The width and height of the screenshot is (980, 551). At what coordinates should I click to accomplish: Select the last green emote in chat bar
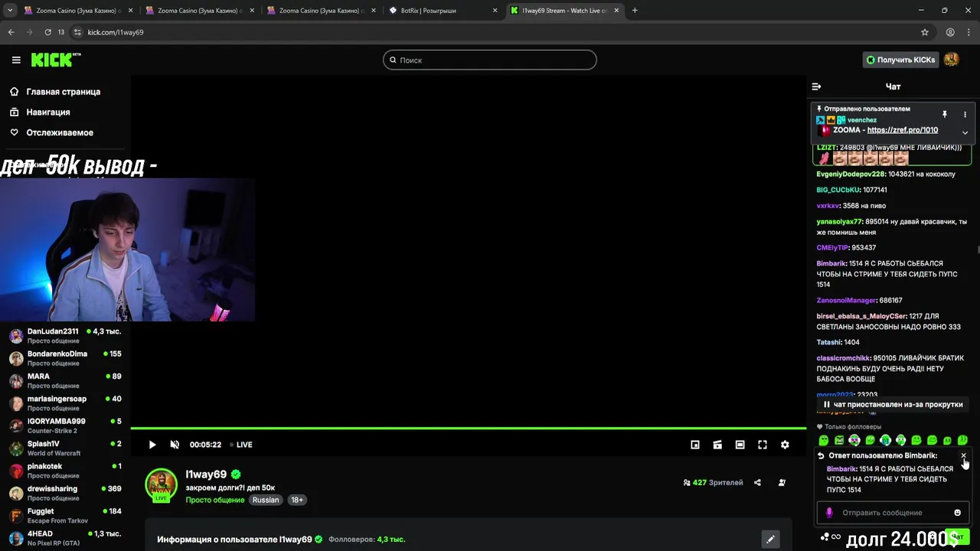click(x=962, y=440)
